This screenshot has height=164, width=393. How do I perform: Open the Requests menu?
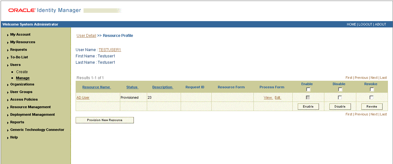tap(19, 50)
